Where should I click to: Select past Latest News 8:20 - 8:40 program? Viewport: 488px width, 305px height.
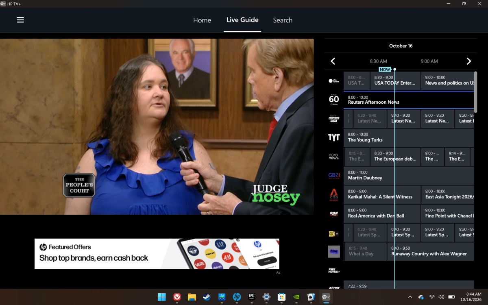(x=370, y=118)
